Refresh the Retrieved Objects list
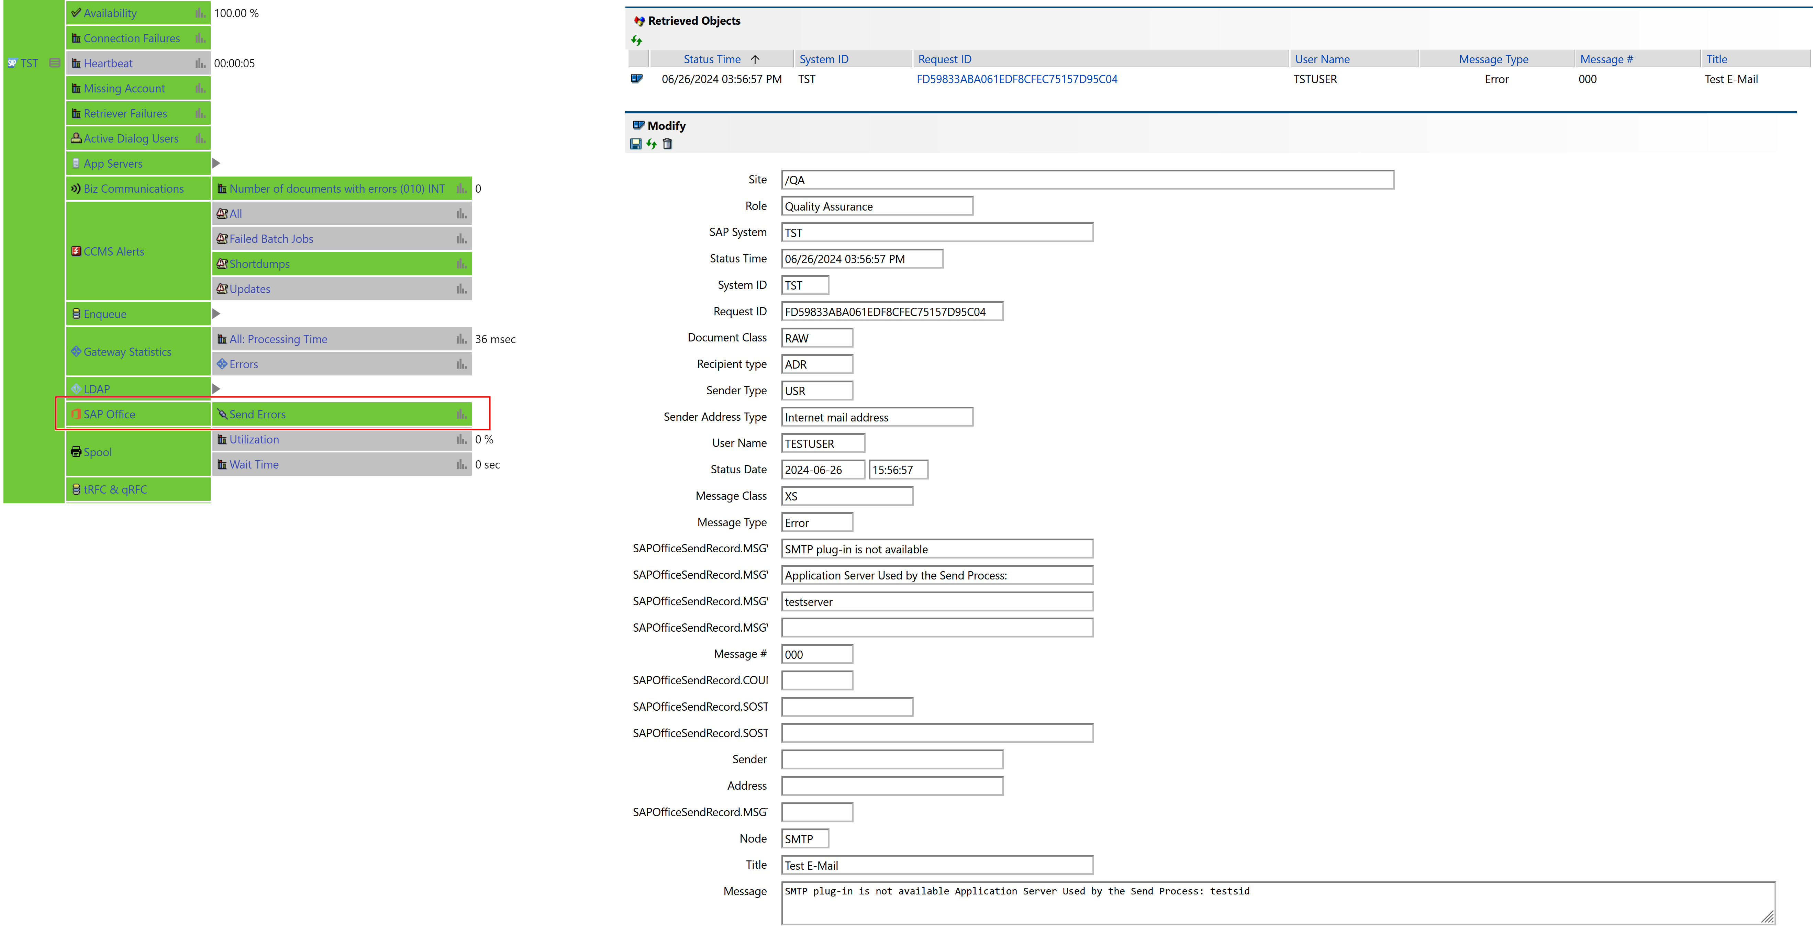The image size is (1813, 936). tap(636, 41)
